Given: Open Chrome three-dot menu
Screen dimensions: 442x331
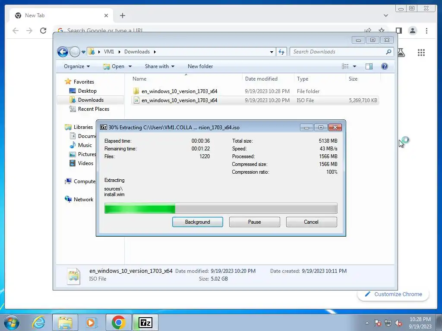Looking at the screenshot, I should pyautogui.click(x=426, y=31).
